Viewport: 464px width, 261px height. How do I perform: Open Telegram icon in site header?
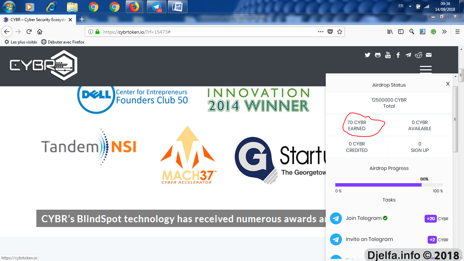coord(408,55)
